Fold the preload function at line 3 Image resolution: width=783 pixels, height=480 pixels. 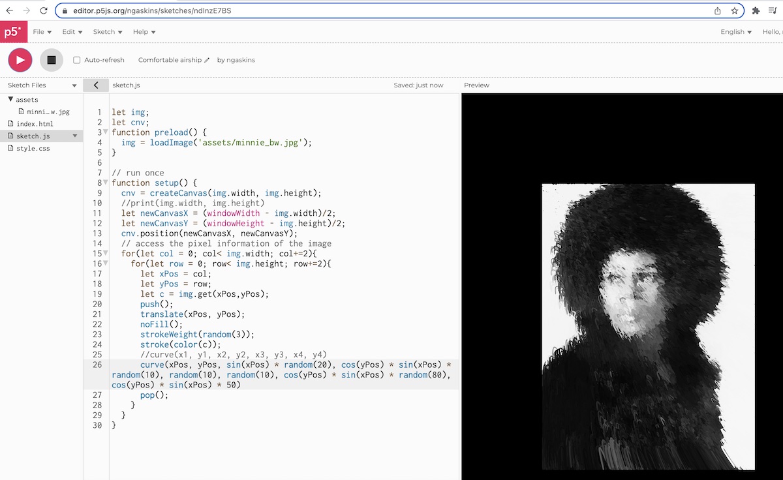(x=106, y=132)
